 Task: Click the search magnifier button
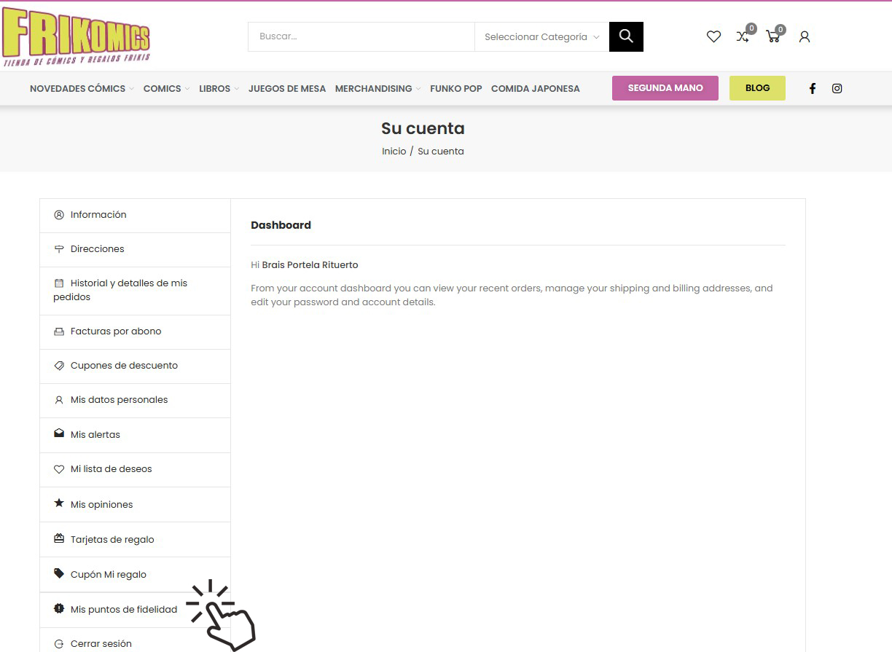click(x=626, y=36)
